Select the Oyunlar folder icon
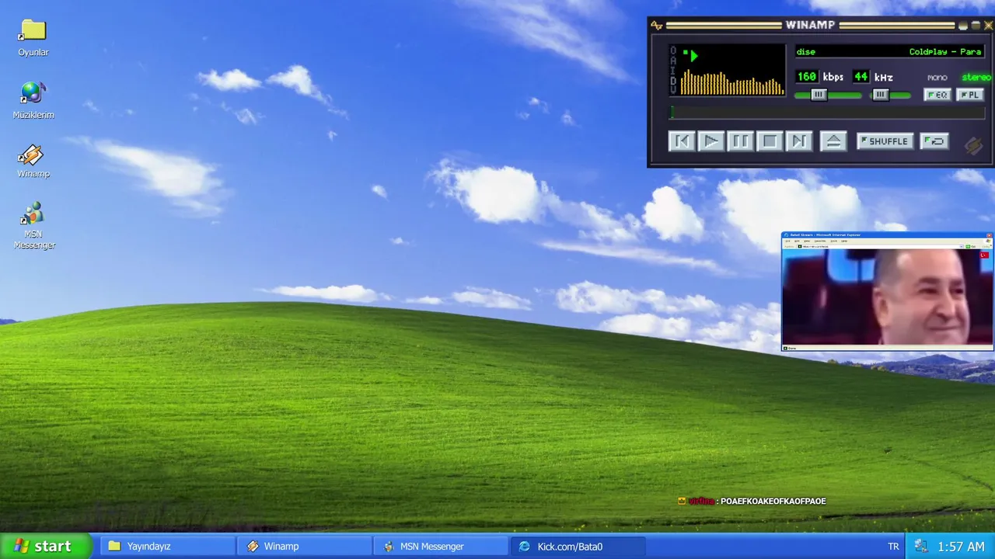Viewport: 995px width, 559px height. click(33, 38)
